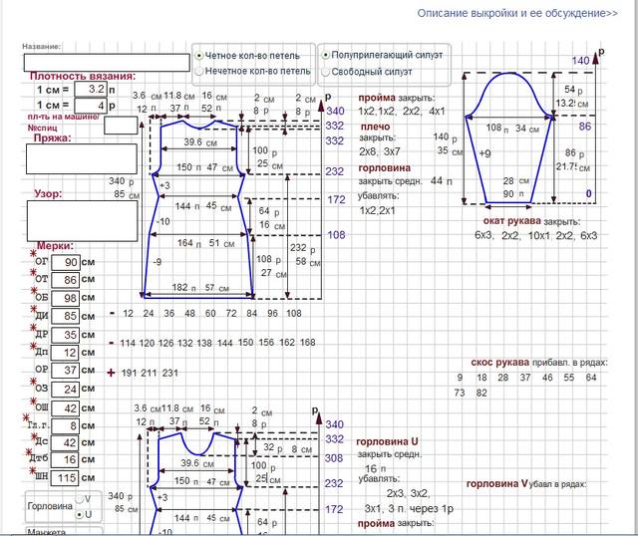The width and height of the screenshot is (638, 536).
Task: Edit Дс measurement field 42
Action: click(66, 442)
